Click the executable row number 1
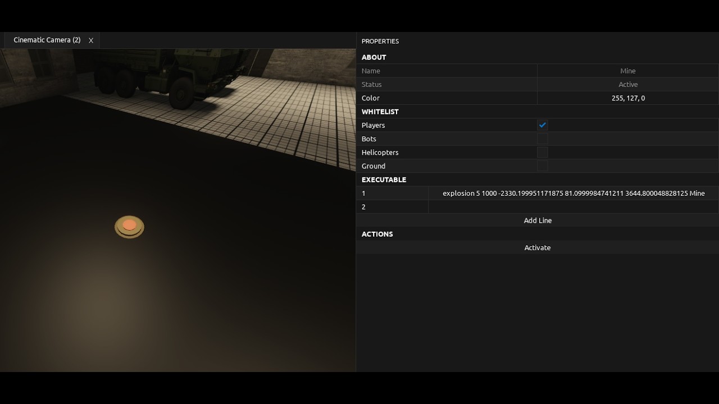The image size is (719, 404). point(363,193)
